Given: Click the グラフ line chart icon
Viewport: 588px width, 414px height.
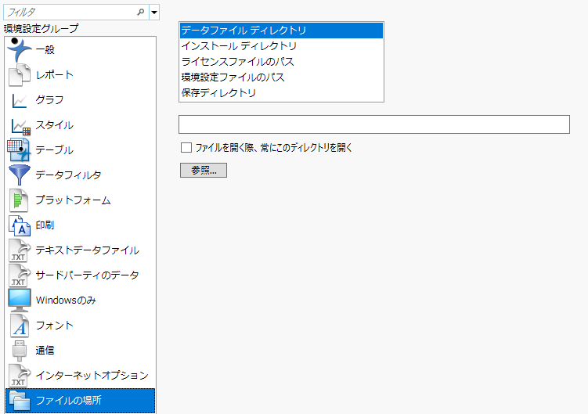Looking at the screenshot, I should [19, 100].
